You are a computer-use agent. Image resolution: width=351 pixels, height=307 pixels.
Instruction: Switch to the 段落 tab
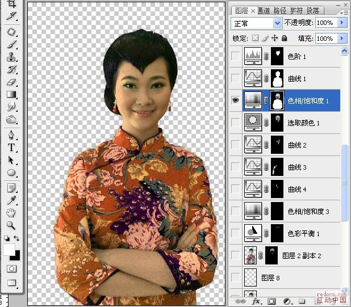click(313, 11)
